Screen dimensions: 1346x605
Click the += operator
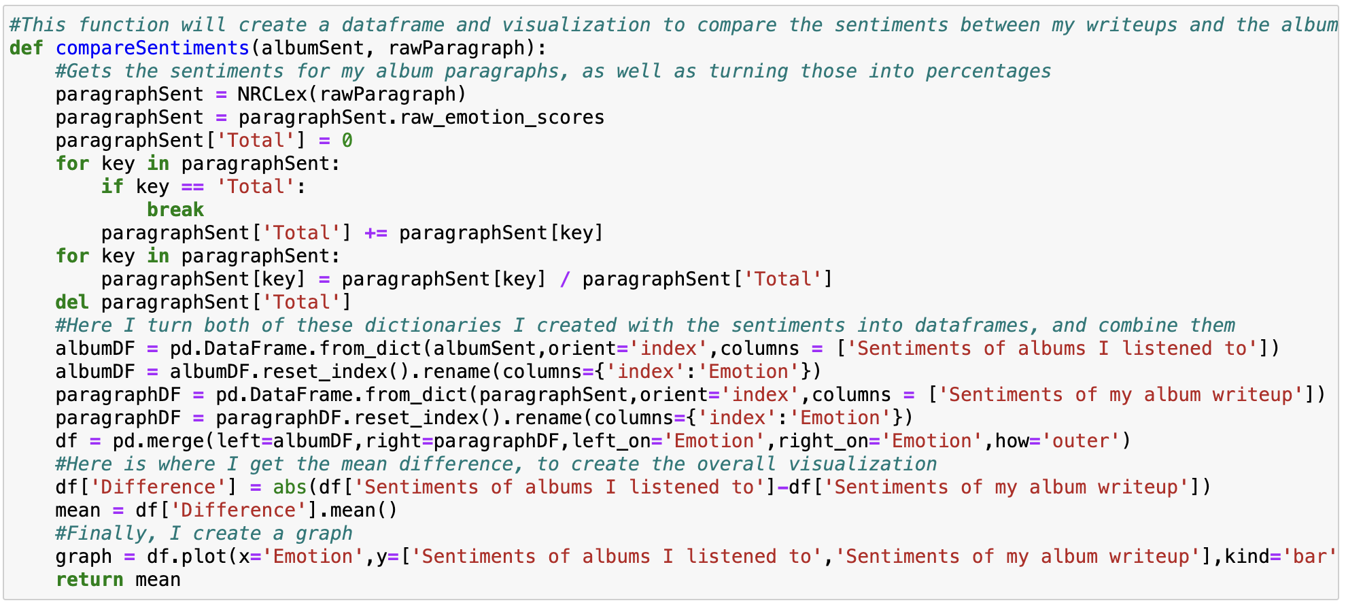pyautogui.click(x=375, y=233)
